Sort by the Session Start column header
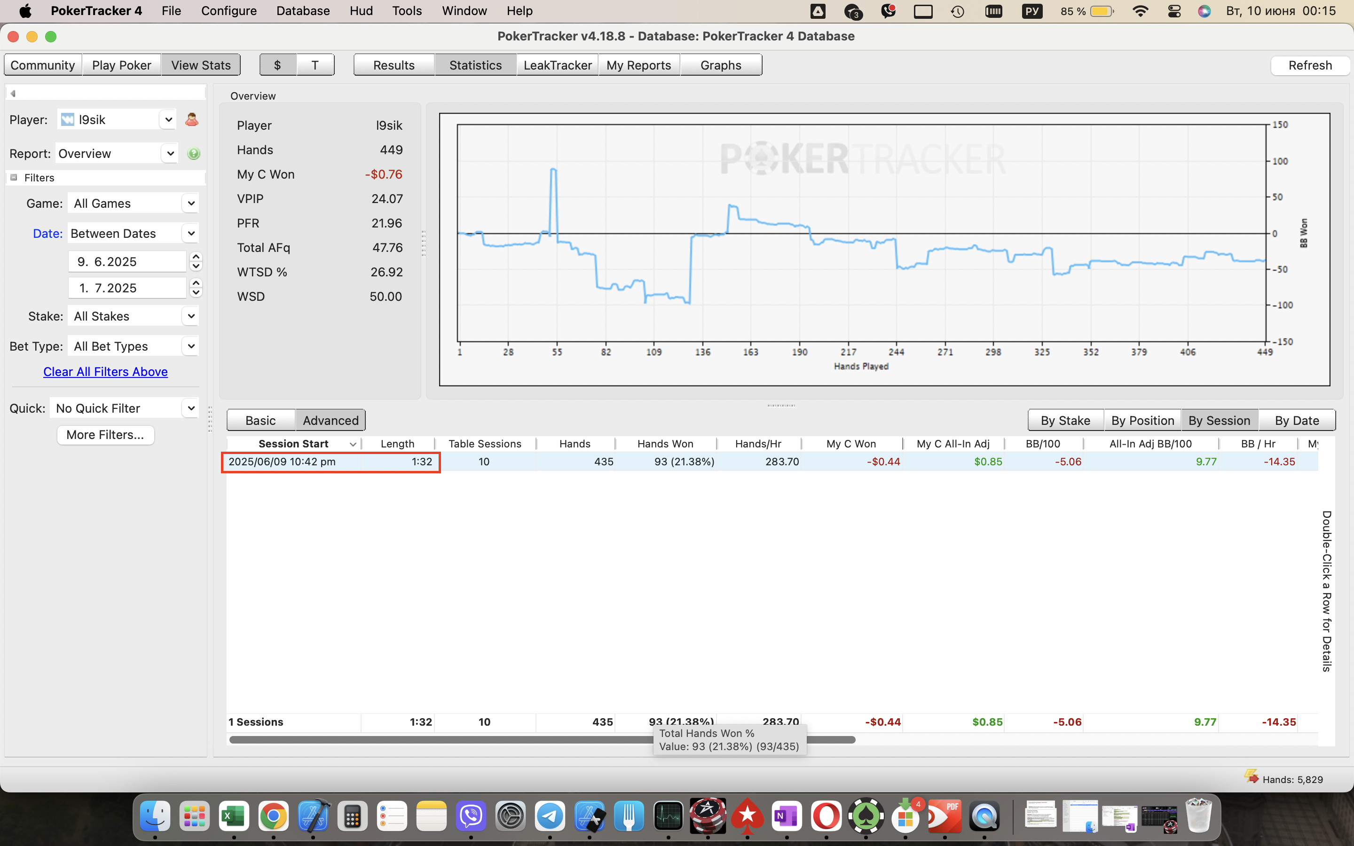 click(x=294, y=444)
